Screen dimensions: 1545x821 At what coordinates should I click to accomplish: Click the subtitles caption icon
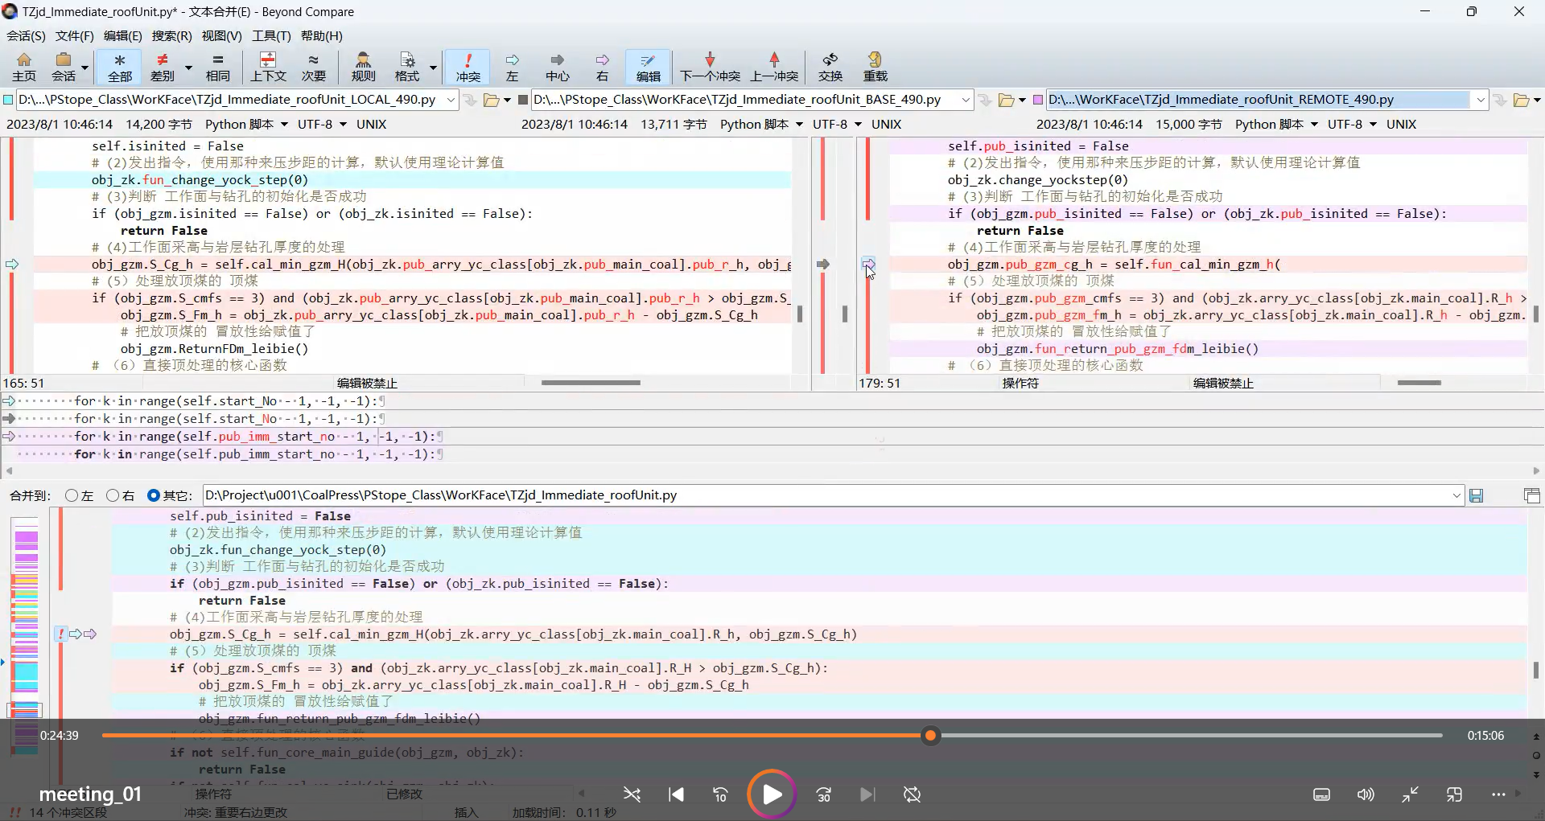tap(1321, 794)
